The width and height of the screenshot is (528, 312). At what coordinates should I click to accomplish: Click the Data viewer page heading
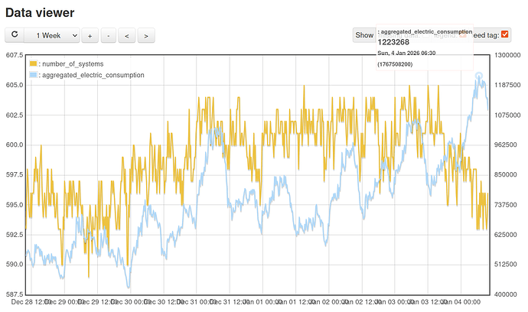[x=40, y=11]
